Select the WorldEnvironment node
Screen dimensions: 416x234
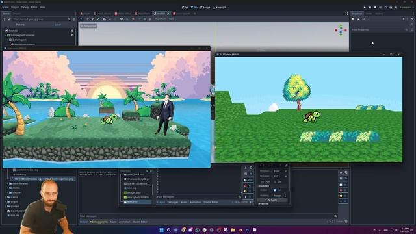coord(25,44)
